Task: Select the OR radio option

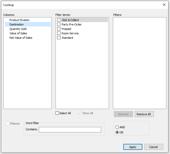Action: 117,132
